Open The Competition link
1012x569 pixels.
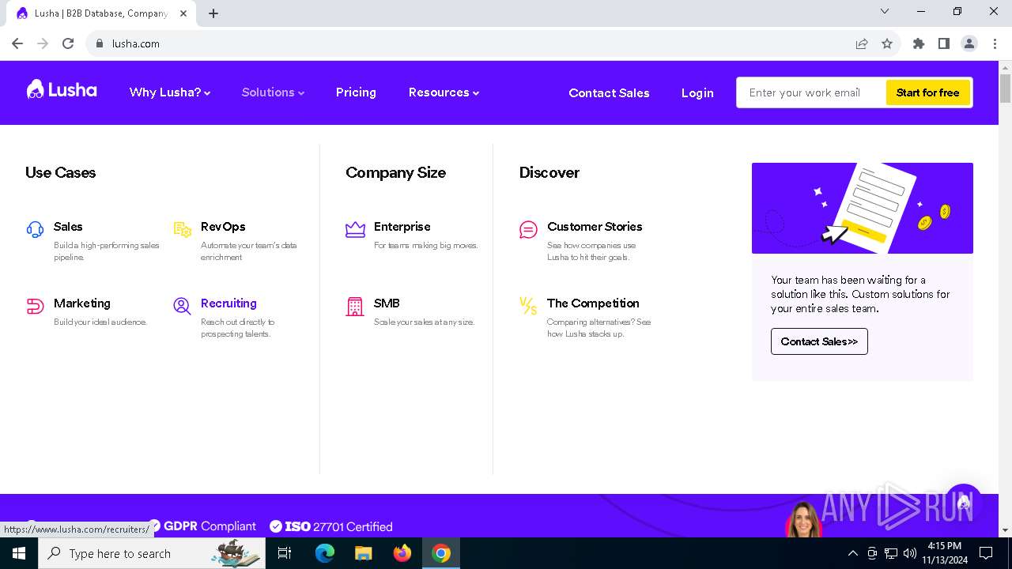[593, 303]
